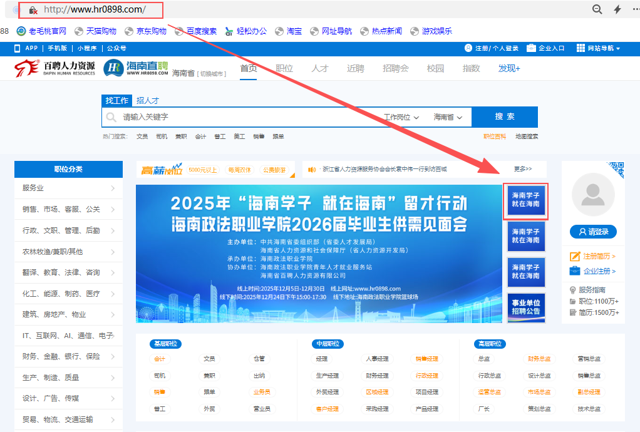Viewport: 640px width, 432px height.
Task: Click the circular HR 海南直聘 logo
Action: point(113,68)
